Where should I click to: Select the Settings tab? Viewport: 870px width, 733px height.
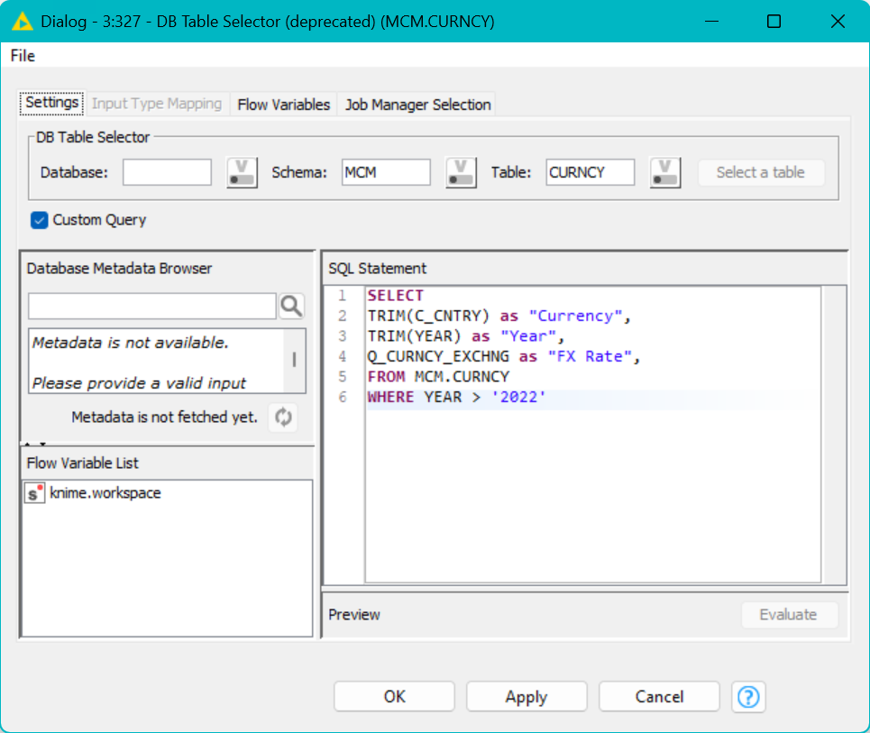[51, 103]
